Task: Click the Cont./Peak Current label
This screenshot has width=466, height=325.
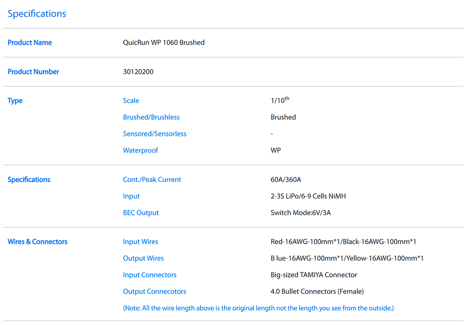Action: (152, 180)
